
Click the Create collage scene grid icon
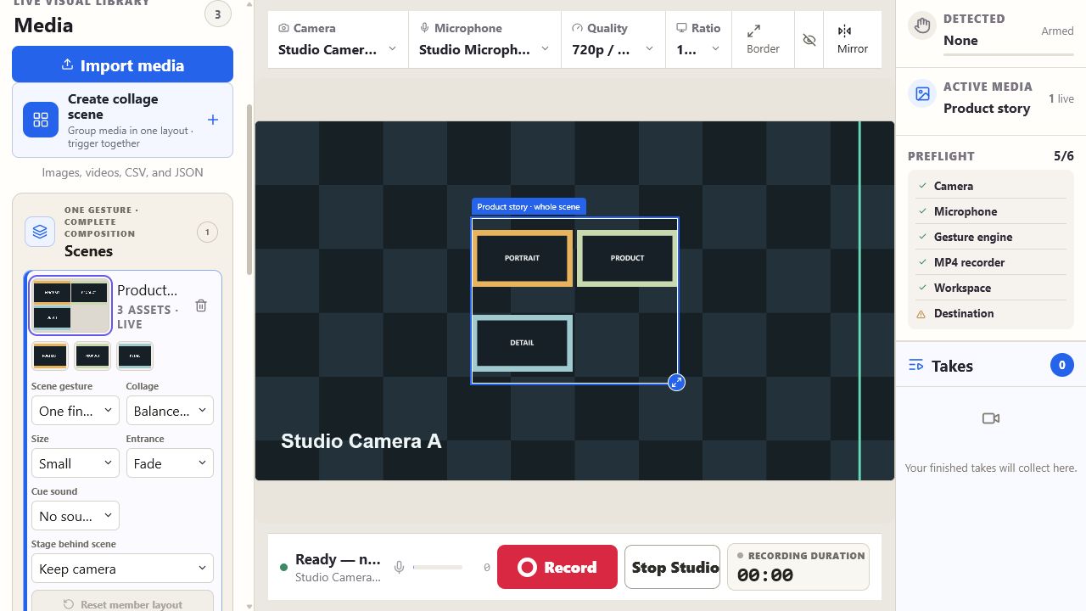click(41, 120)
